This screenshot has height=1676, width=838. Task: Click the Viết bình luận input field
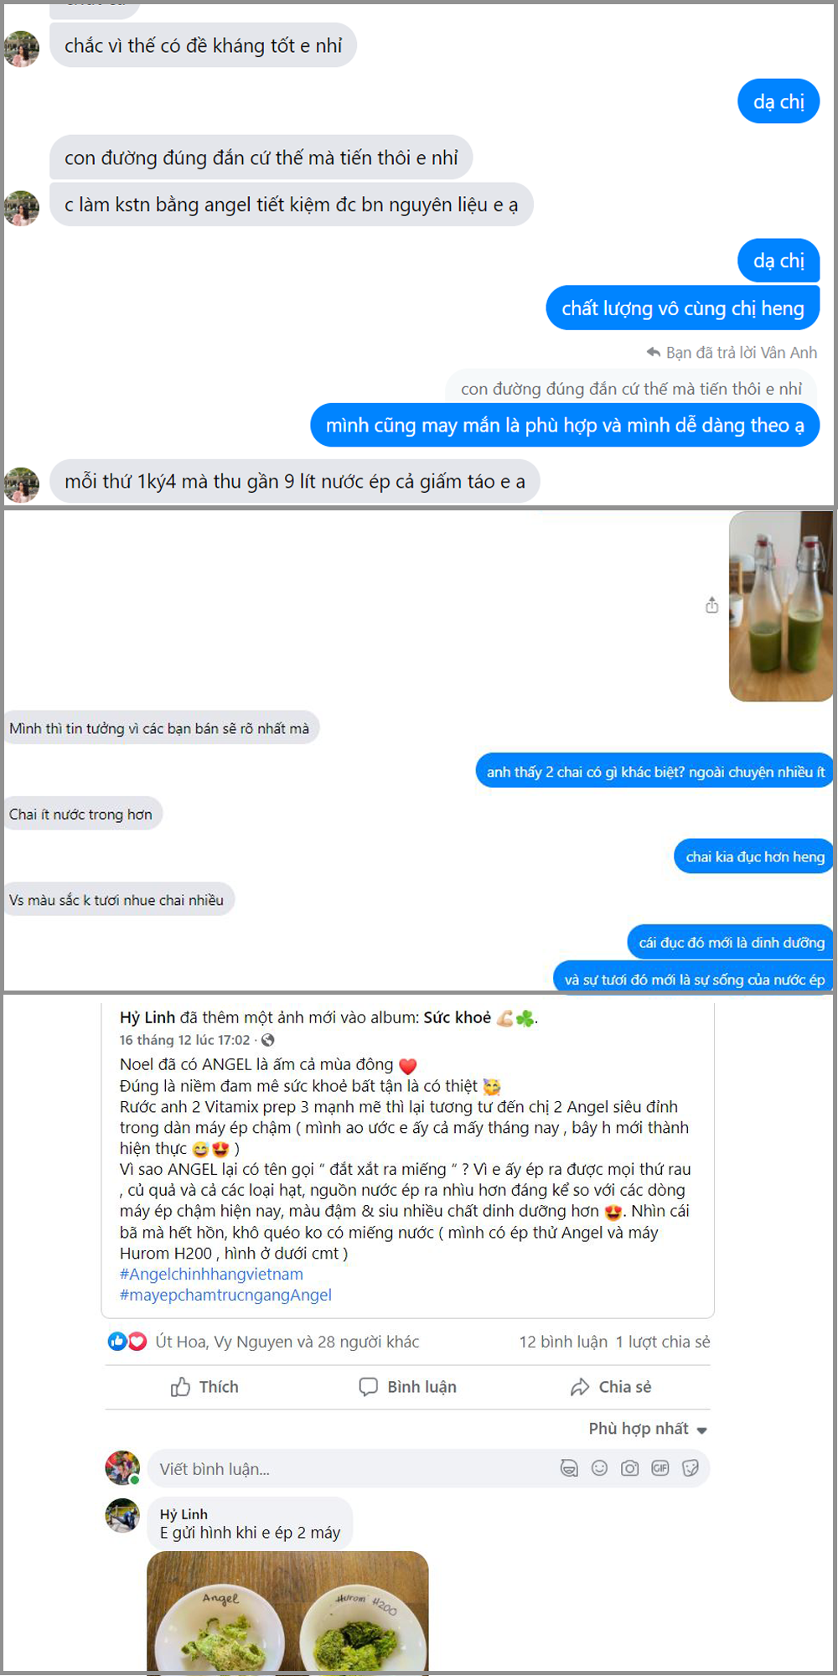(x=428, y=1468)
